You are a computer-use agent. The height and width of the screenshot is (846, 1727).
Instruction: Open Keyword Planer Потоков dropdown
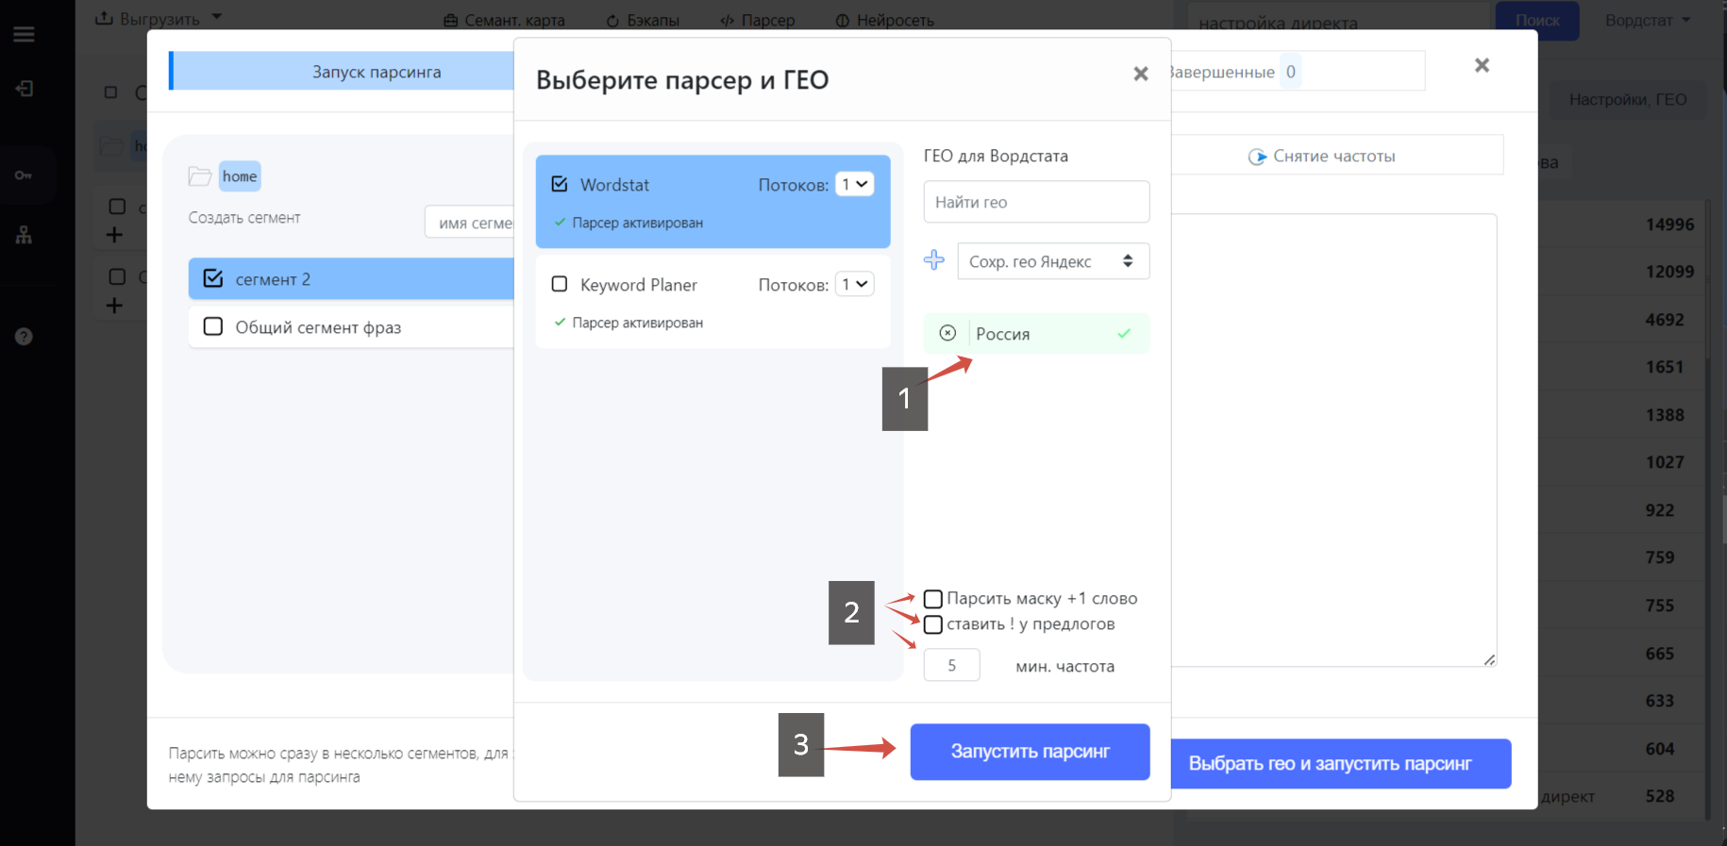pos(854,284)
